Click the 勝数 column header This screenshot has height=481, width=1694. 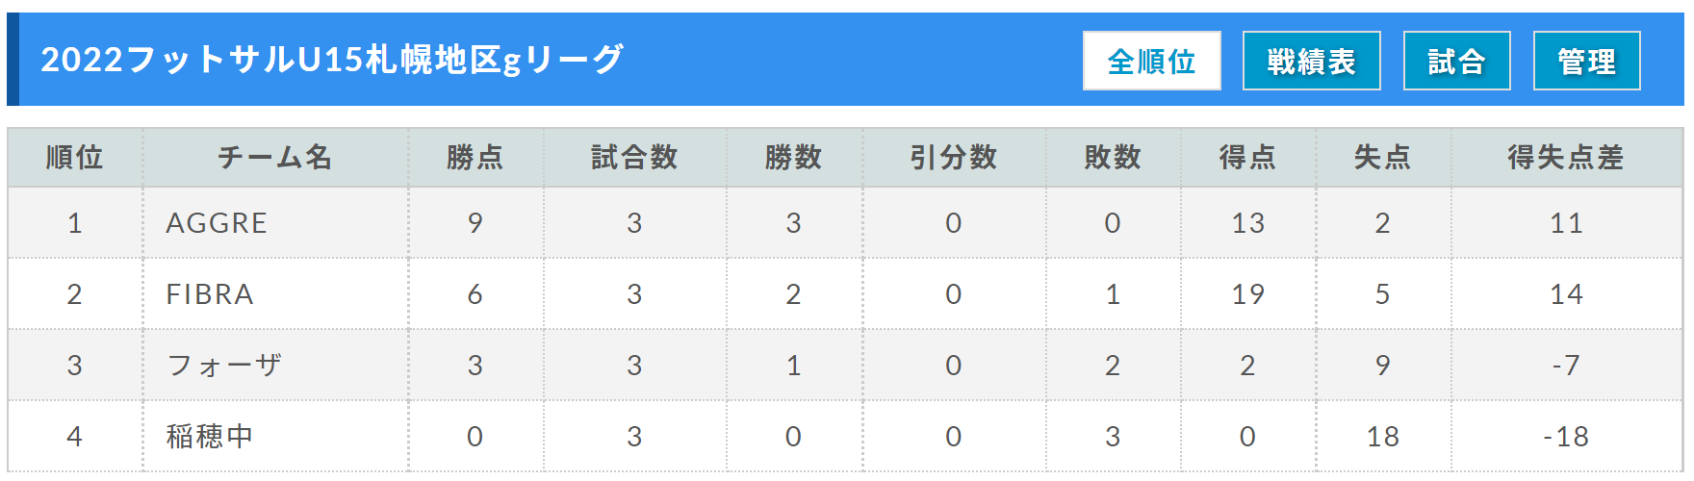point(794,157)
